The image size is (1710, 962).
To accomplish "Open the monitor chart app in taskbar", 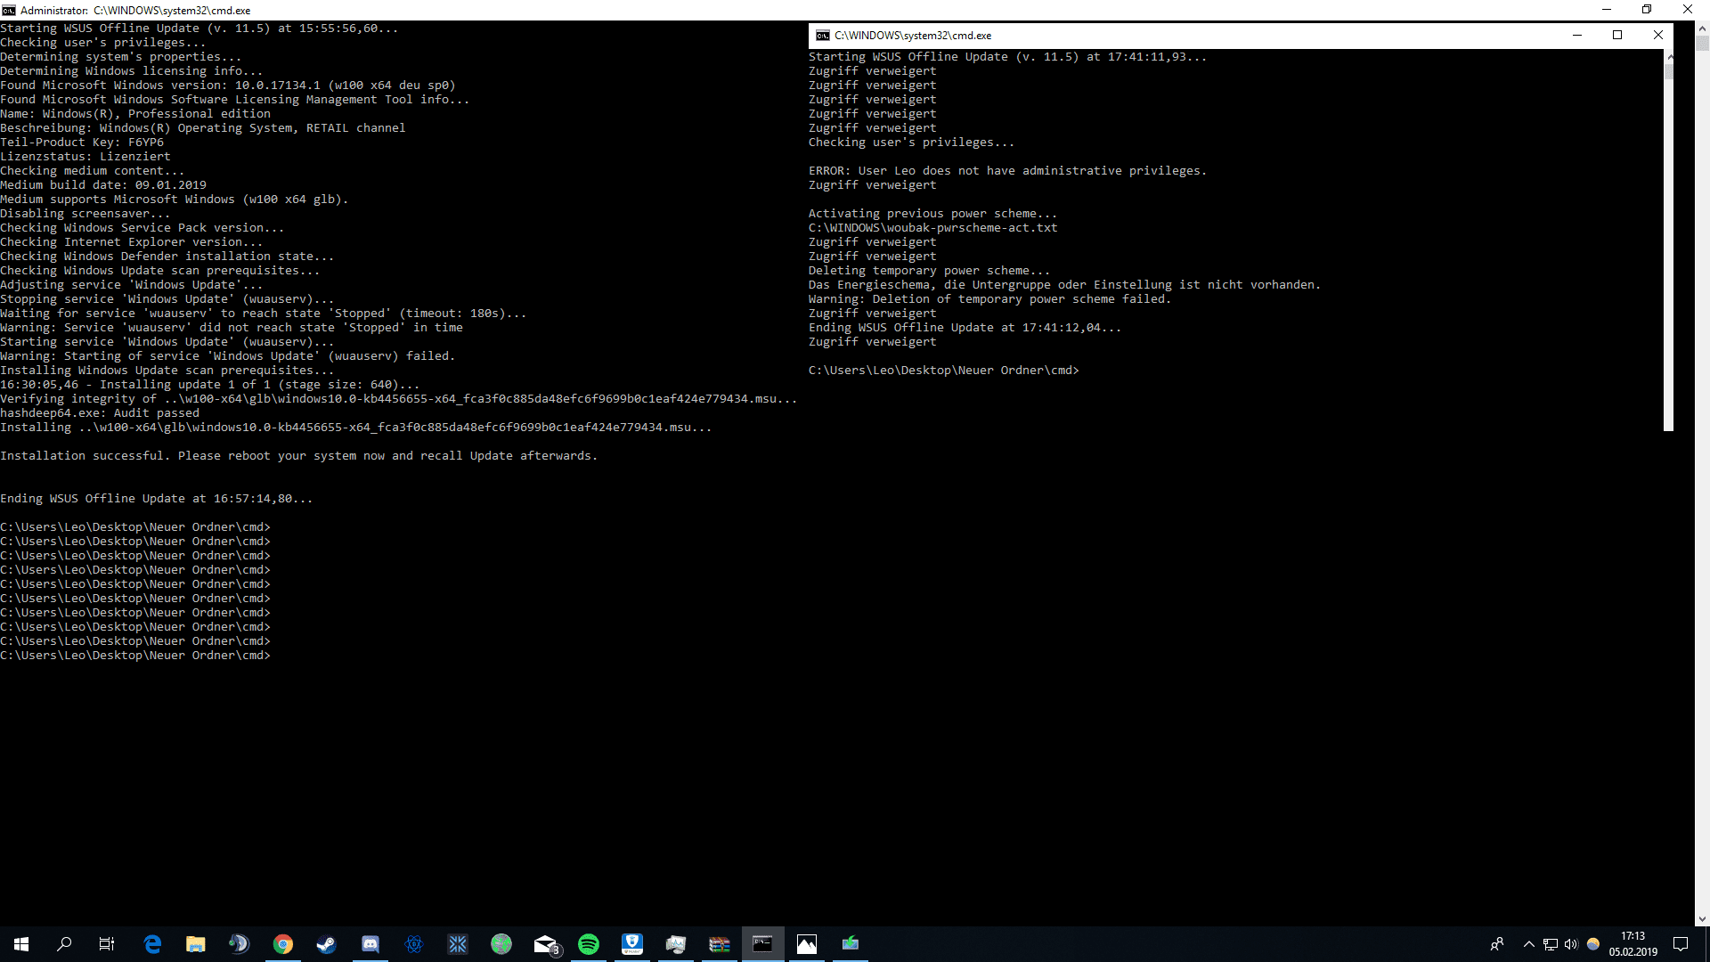I will (x=676, y=944).
